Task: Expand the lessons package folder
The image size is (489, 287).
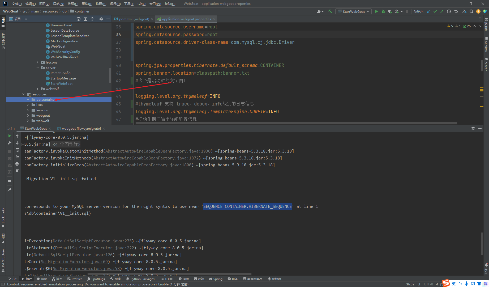Action: point(37,62)
